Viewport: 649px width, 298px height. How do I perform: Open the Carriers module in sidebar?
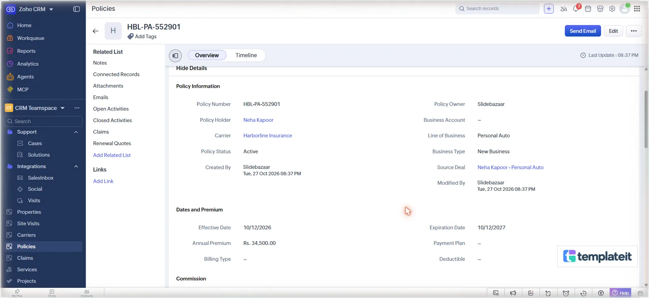tap(26, 235)
